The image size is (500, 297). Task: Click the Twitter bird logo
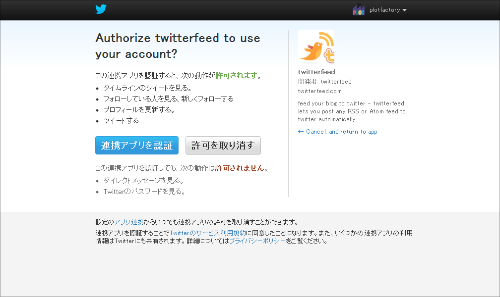click(101, 9)
